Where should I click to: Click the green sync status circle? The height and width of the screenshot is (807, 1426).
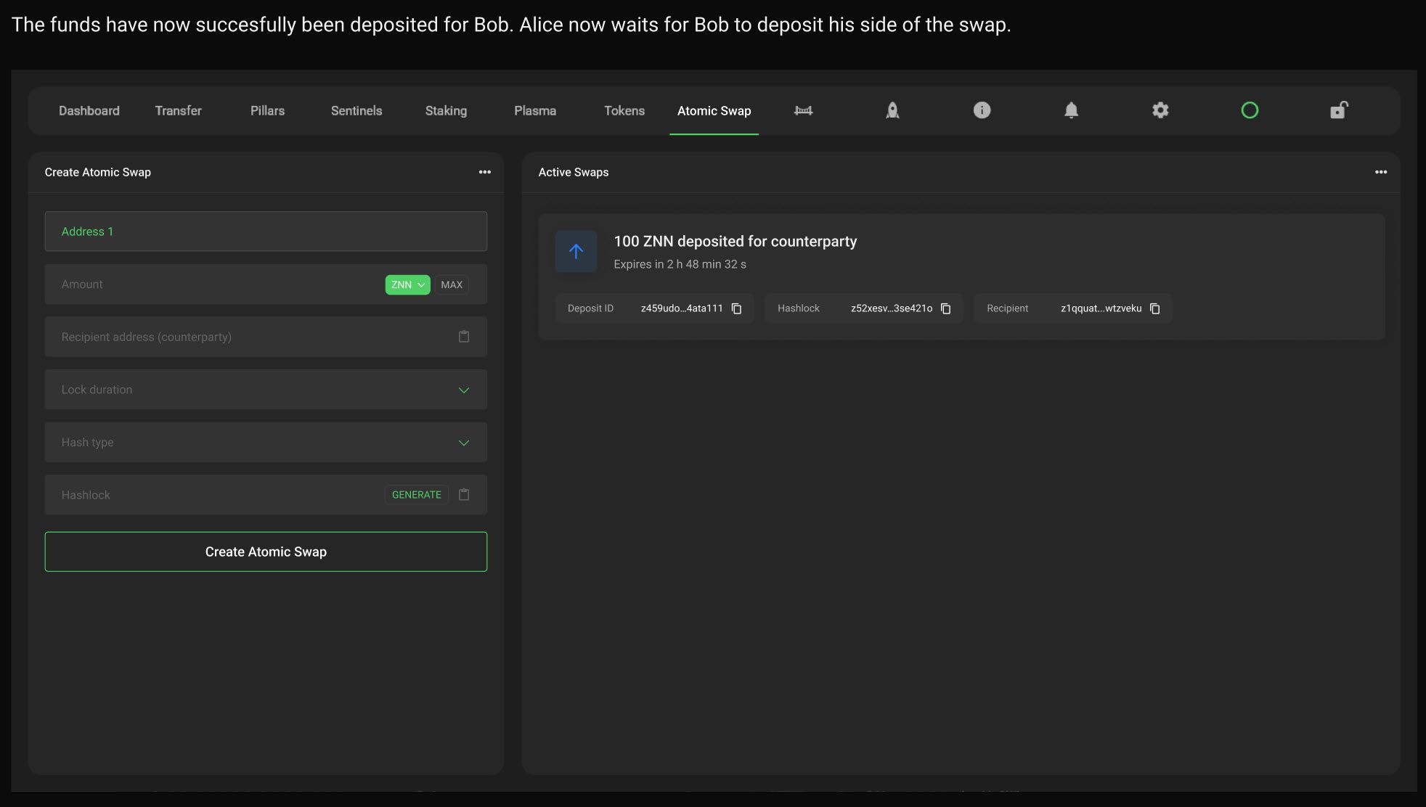[x=1250, y=110]
